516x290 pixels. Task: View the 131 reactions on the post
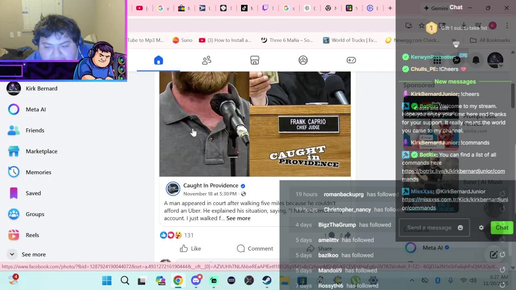point(189,235)
